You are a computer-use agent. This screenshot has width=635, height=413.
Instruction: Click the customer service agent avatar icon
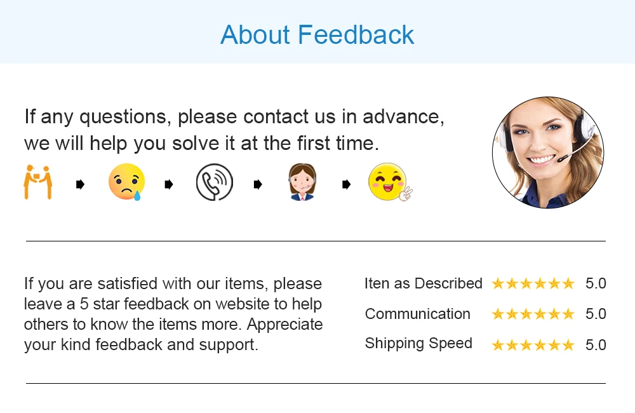tap(302, 182)
